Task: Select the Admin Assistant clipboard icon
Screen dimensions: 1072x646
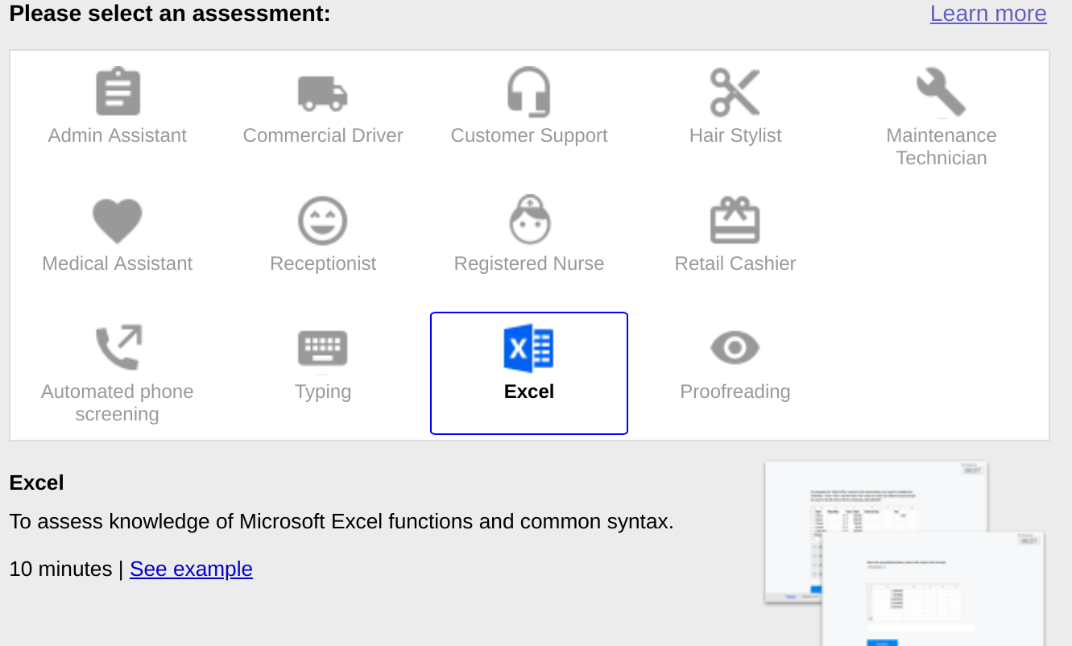Action: 117,91
